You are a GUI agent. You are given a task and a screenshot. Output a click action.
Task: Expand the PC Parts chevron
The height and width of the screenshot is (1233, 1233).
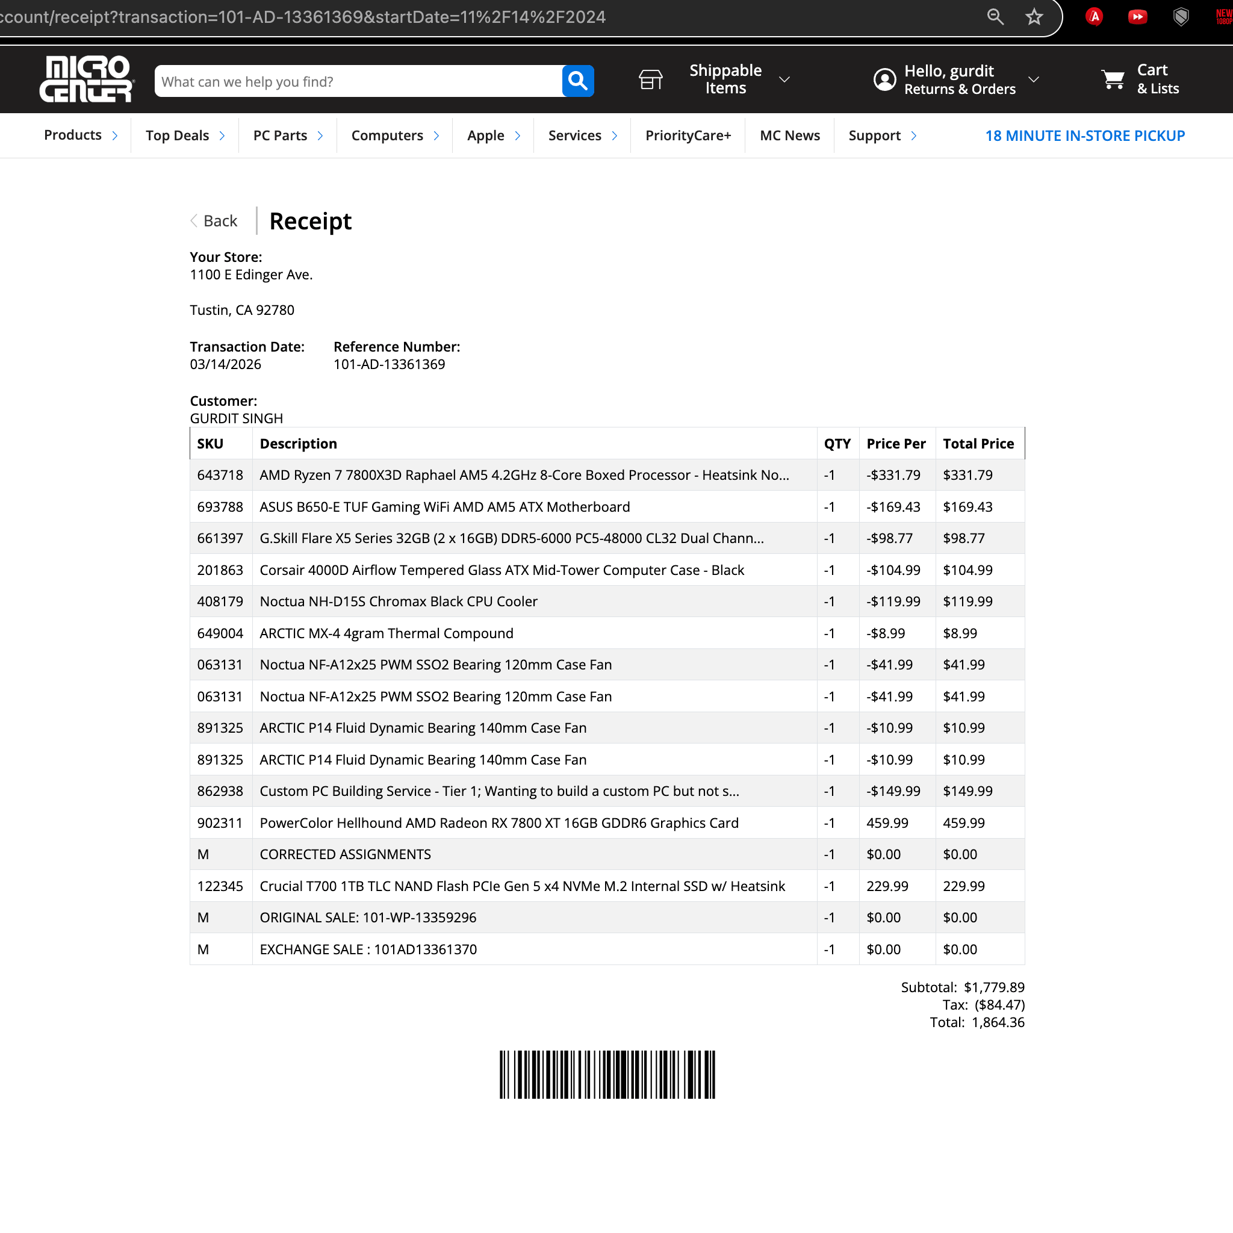click(x=320, y=135)
